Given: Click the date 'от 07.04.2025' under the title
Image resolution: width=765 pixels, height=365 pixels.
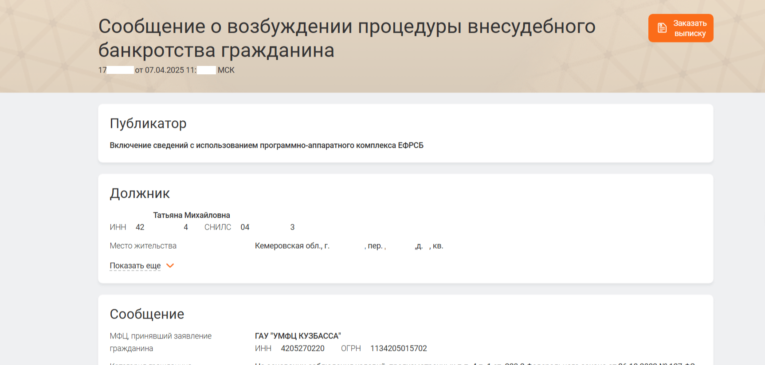Looking at the screenshot, I should coord(160,70).
